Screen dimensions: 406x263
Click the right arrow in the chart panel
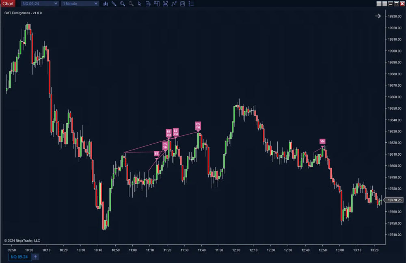[x=378, y=16]
